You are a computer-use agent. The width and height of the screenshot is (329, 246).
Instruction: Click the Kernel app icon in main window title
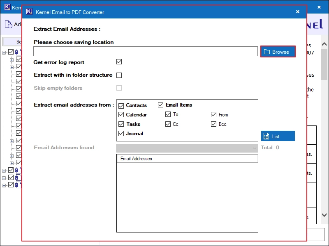(7, 7)
